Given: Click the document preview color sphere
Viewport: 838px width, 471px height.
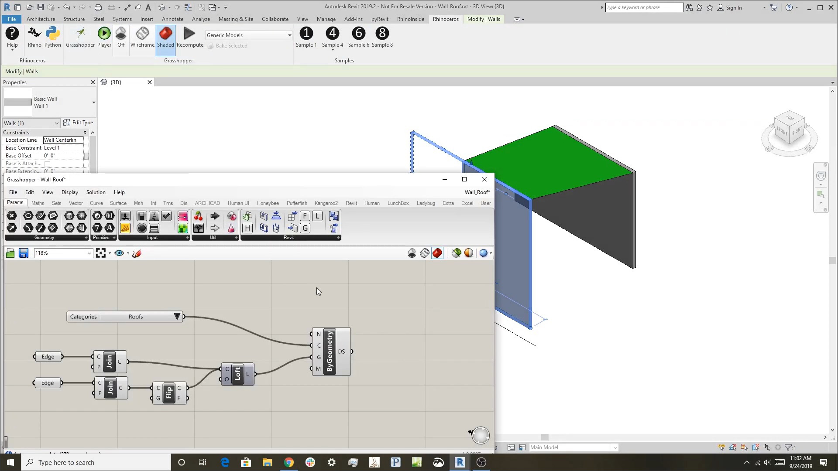Looking at the screenshot, I should (469, 253).
